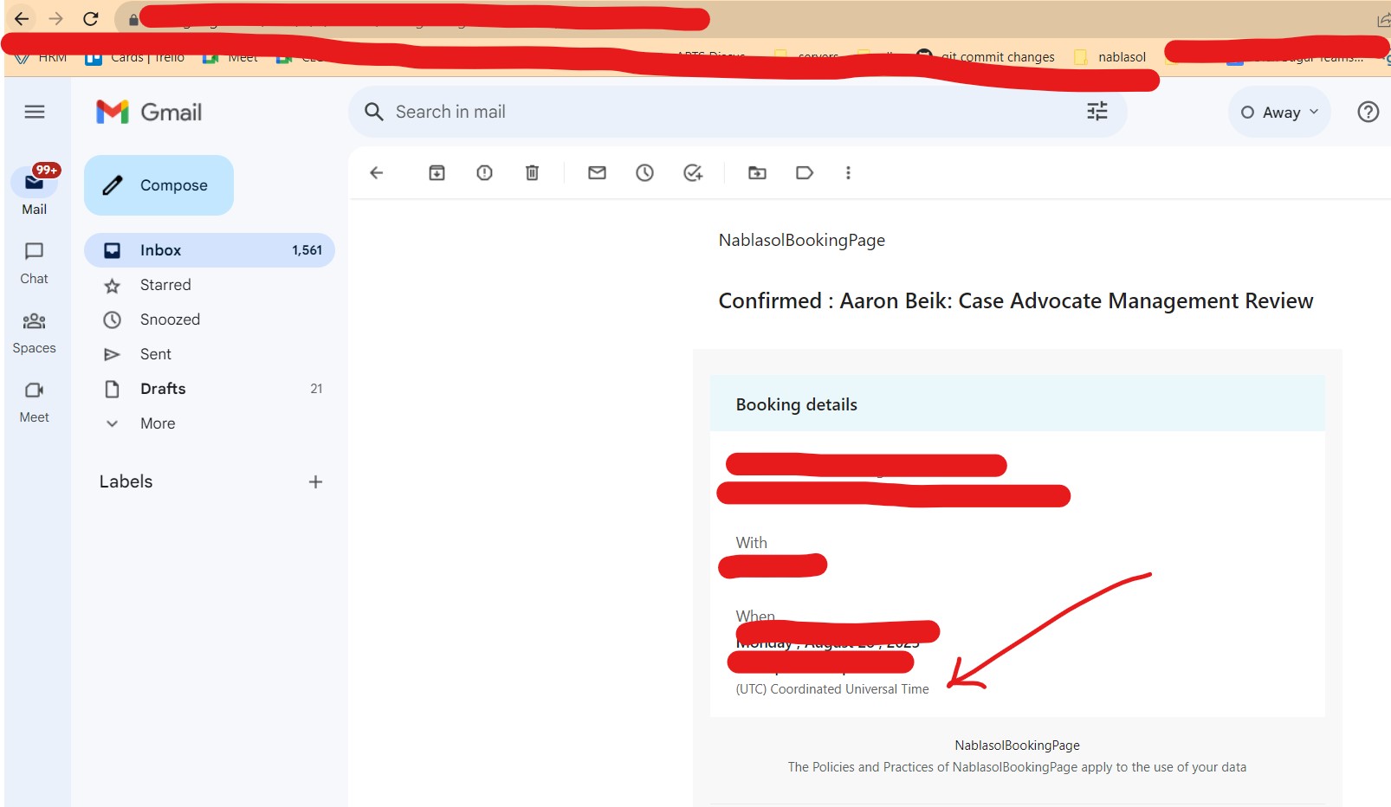The width and height of the screenshot is (1391, 807).
Task: Archive the opened email
Action: click(x=437, y=172)
